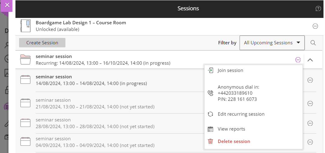
Task: Open the Boardgame Lab Design 1 Course Room
Action: click(x=81, y=23)
